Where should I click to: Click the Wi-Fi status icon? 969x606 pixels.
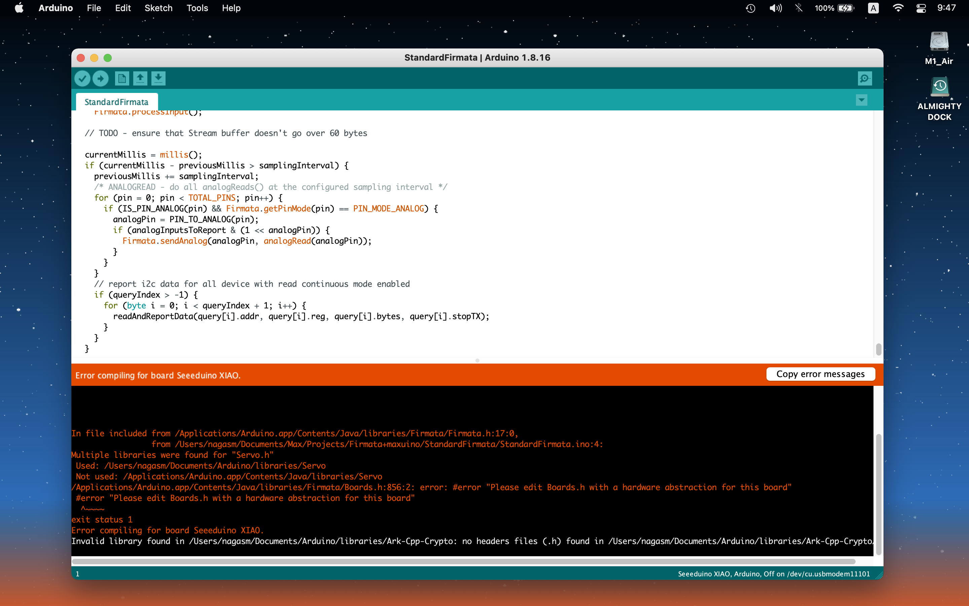898,8
